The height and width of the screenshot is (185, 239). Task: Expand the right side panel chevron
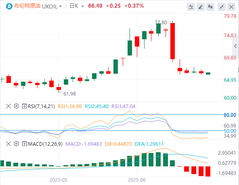click(235, 46)
